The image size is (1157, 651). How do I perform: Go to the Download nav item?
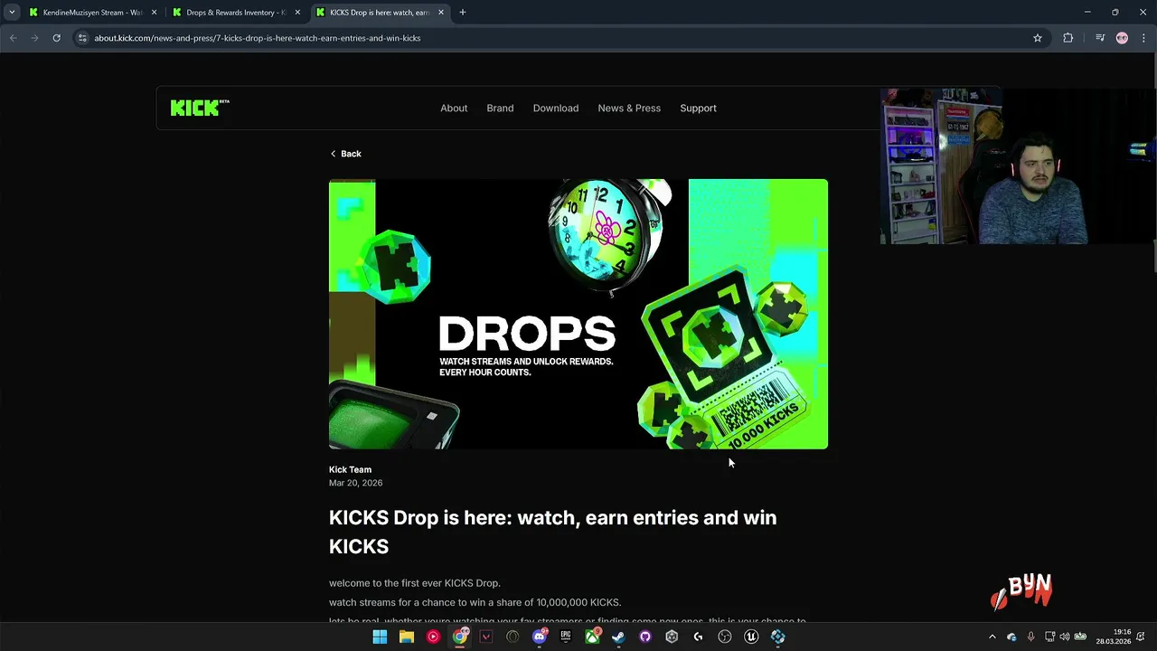556,108
